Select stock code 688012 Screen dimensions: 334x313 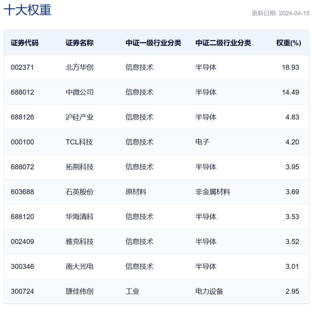coord(22,92)
